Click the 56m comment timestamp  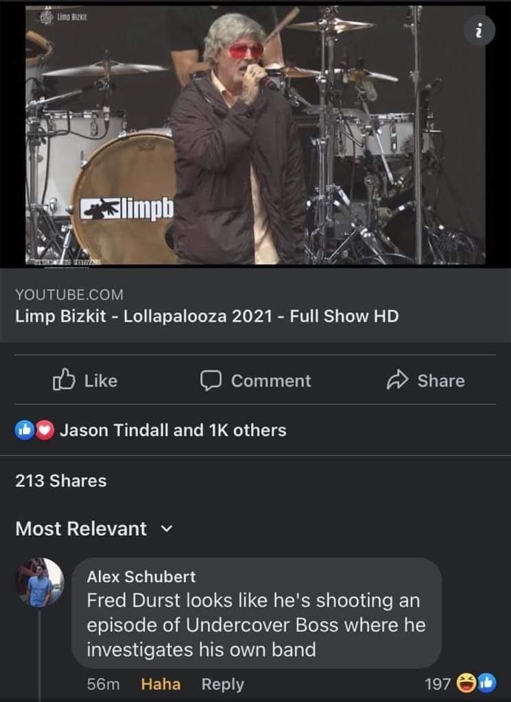(x=104, y=684)
